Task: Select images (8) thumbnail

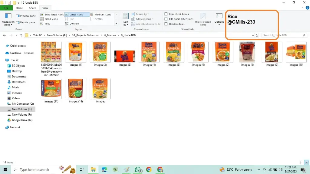Action: pyautogui.click(x=247, y=52)
